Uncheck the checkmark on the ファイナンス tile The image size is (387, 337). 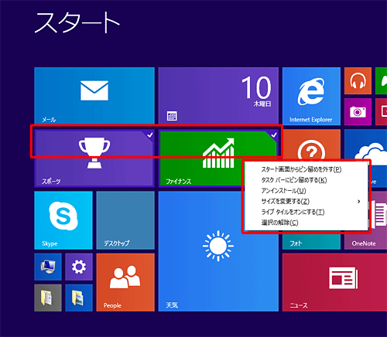274,134
